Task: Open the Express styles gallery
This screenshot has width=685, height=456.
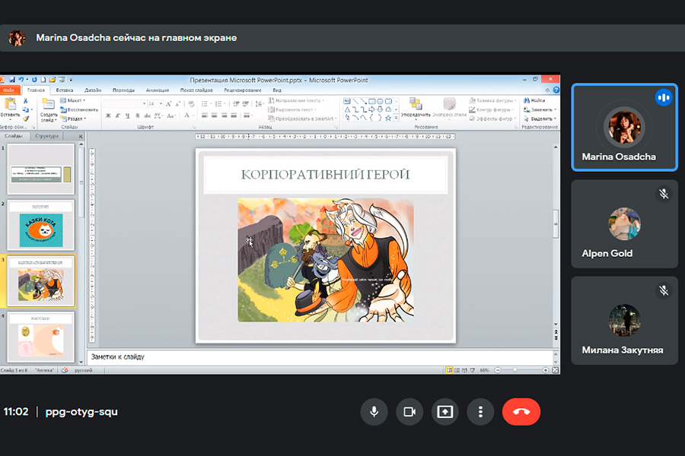Action: coord(450,107)
